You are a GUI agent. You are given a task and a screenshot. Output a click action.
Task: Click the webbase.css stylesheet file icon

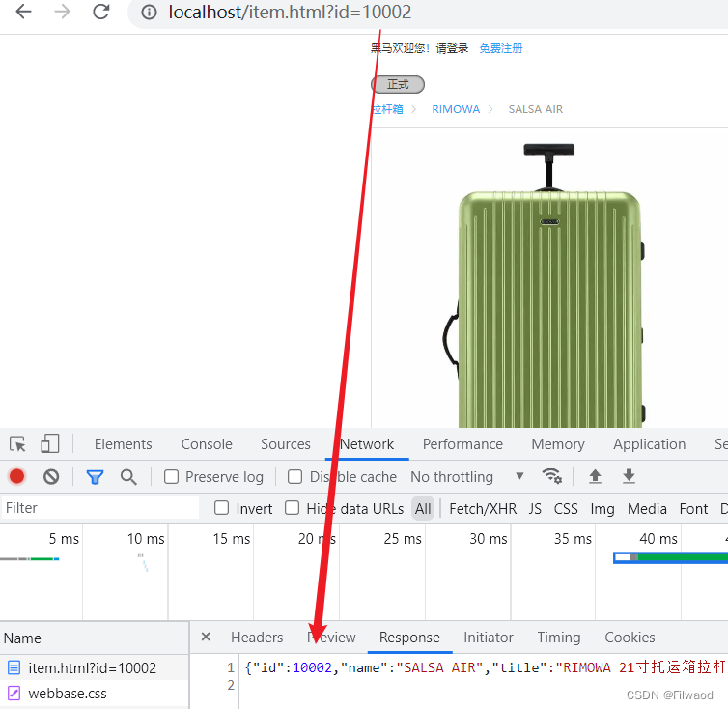14,694
